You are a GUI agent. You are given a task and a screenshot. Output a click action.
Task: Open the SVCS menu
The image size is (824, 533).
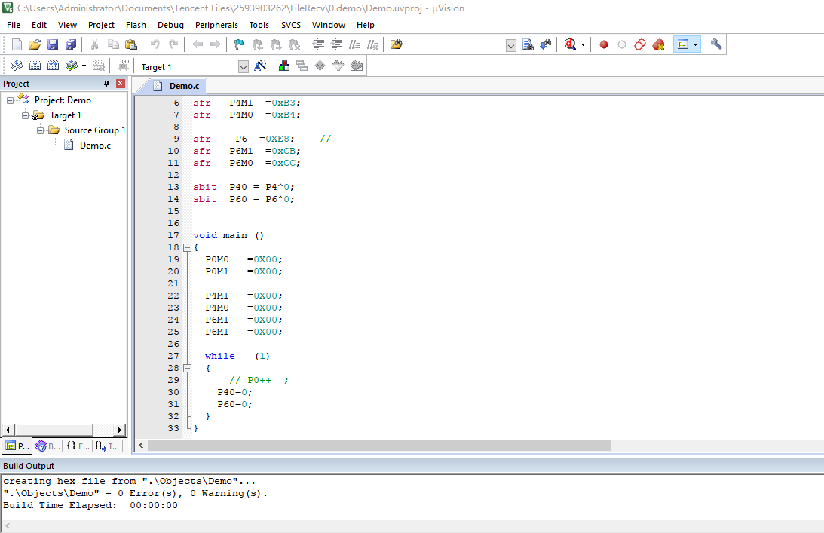pos(291,25)
